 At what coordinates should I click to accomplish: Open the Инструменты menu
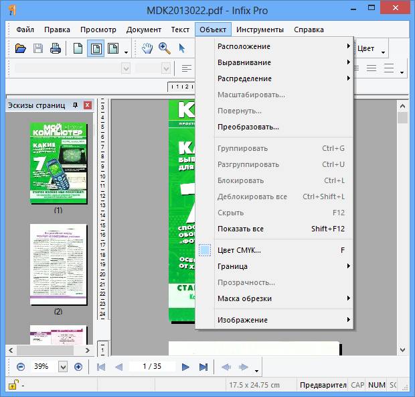coord(260,30)
